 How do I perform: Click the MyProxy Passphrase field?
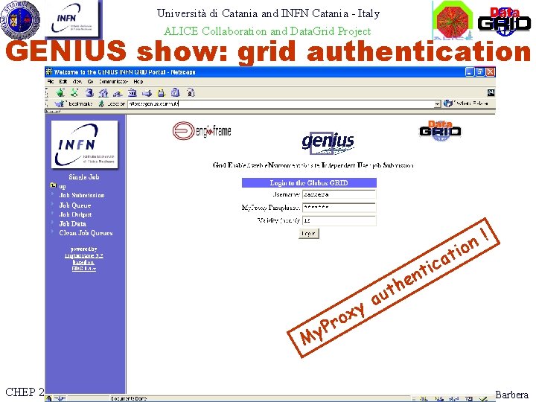coord(339,208)
